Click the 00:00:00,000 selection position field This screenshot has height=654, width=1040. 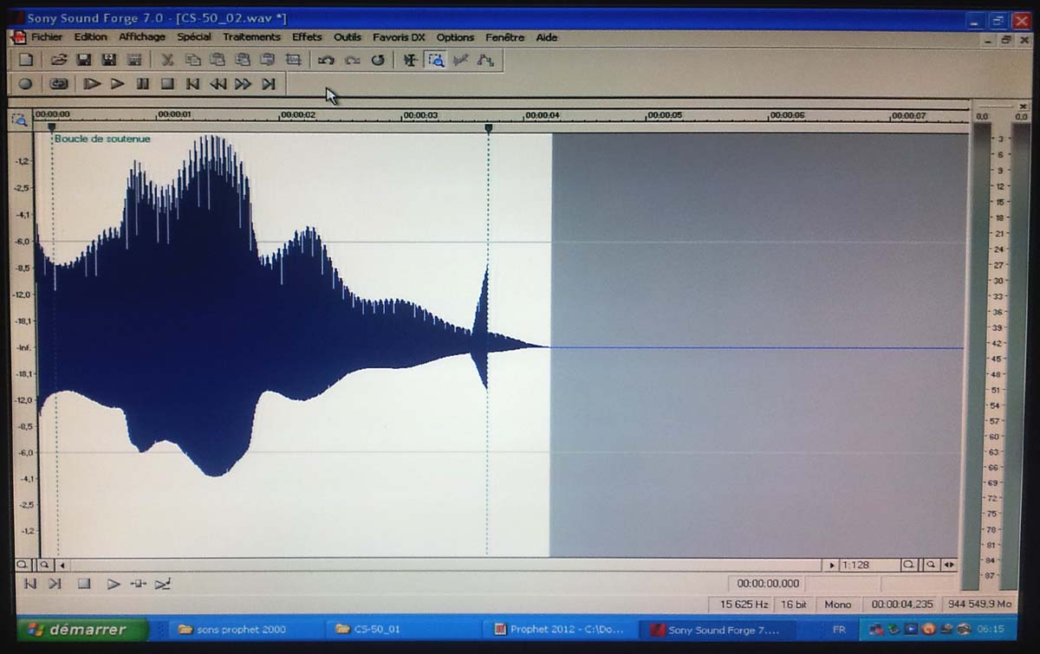coord(768,584)
